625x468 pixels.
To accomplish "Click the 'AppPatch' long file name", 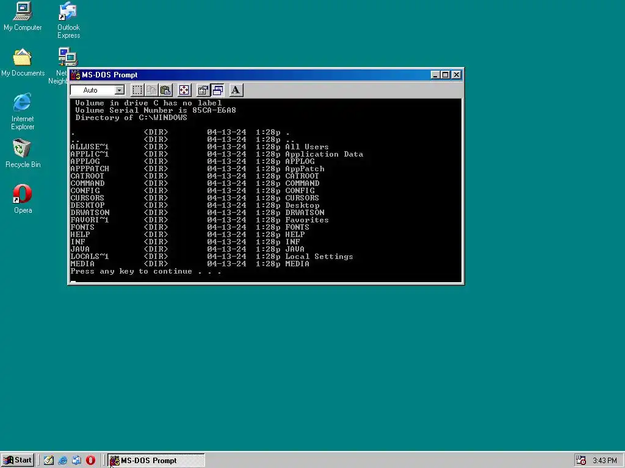I will (305, 169).
